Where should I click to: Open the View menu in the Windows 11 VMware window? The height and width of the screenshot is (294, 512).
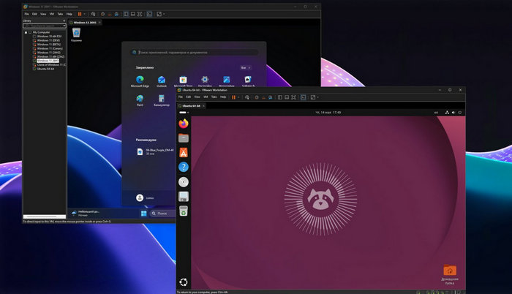pos(43,14)
